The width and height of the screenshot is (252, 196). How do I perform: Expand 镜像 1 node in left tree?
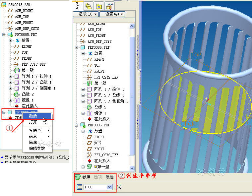11,100
